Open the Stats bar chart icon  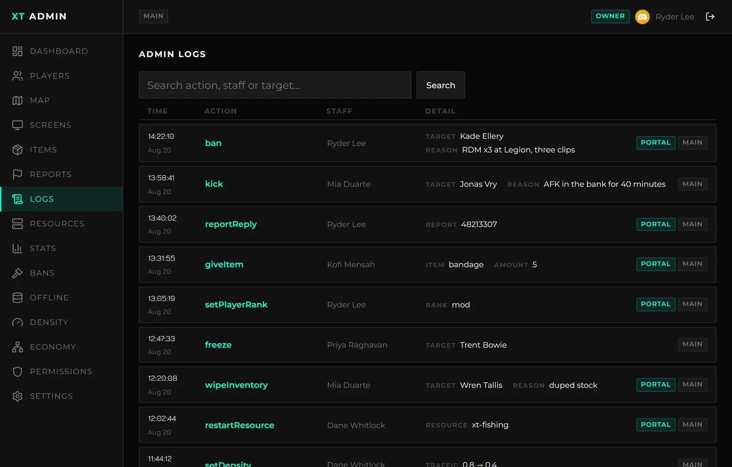pos(17,249)
